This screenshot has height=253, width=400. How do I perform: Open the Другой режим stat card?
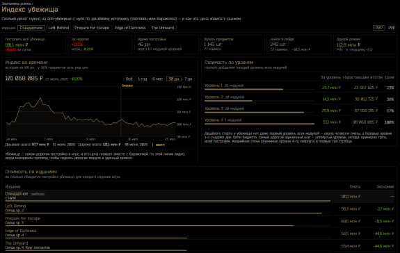coord(365,44)
